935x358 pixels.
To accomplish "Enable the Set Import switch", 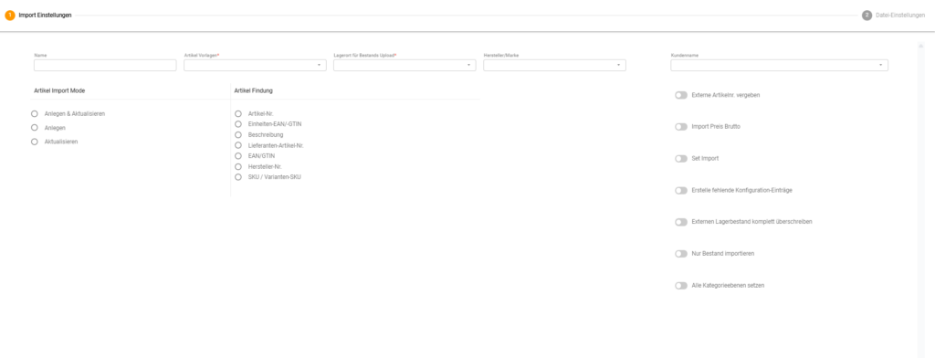I will click(x=681, y=159).
